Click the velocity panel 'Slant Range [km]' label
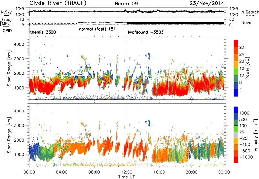 [x=9, y=135]
